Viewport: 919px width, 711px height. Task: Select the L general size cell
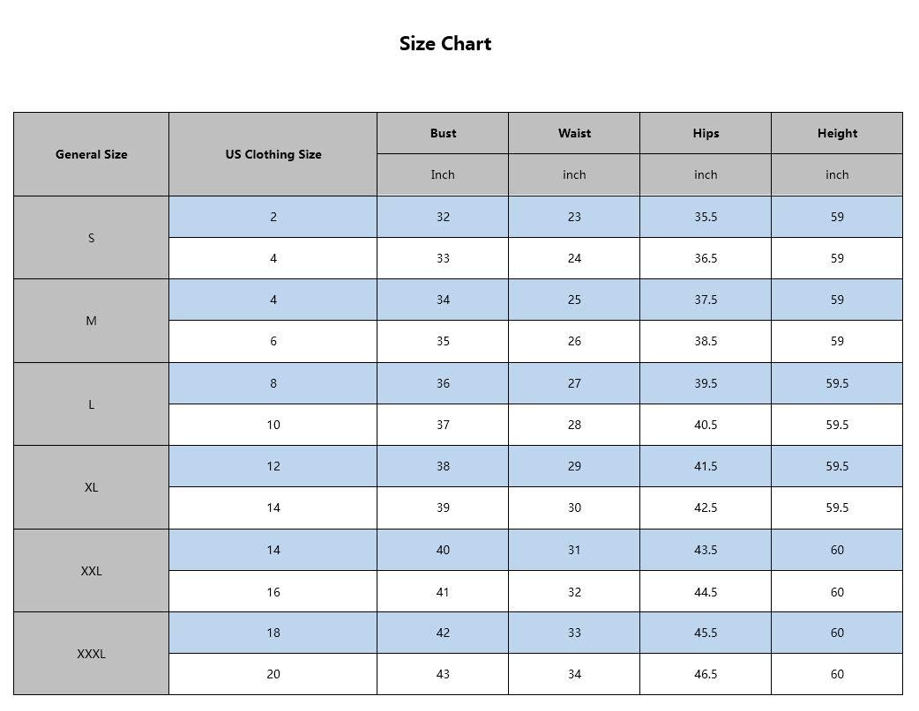[x=91, y=404]
